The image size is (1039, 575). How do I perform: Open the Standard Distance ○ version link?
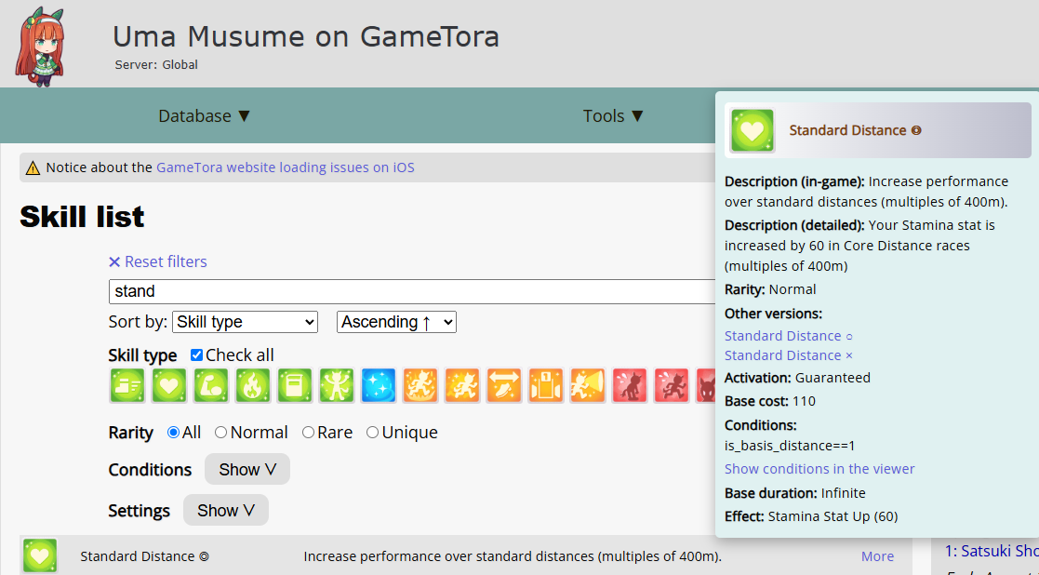pyautogui.click(x=789, y=336)
